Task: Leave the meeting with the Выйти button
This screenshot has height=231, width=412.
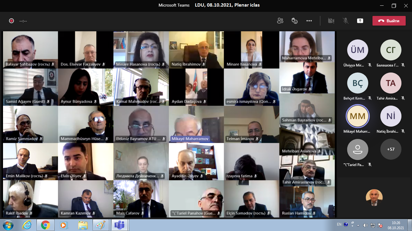Action: pos(389,21)
